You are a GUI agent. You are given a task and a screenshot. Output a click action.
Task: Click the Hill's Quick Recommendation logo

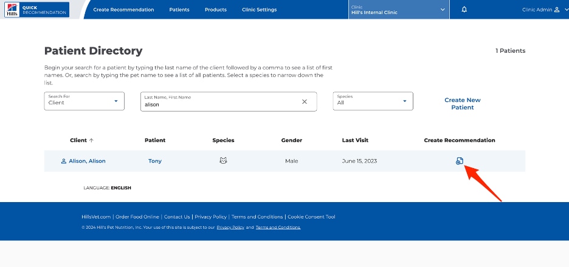click(x=36, y=10)
